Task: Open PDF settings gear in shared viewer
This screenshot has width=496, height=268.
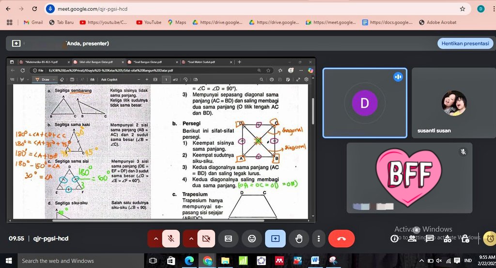Action: [306, 79]
